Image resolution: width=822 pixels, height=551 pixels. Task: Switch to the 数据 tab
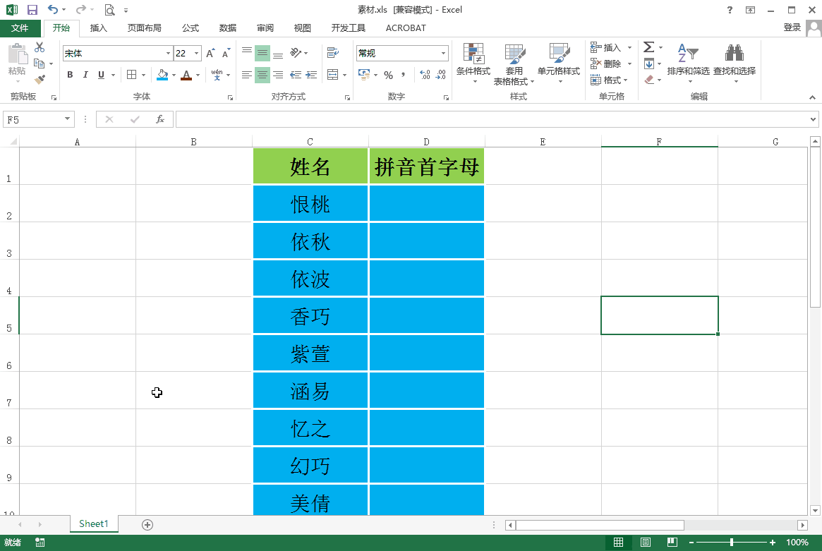click(227, 28)
